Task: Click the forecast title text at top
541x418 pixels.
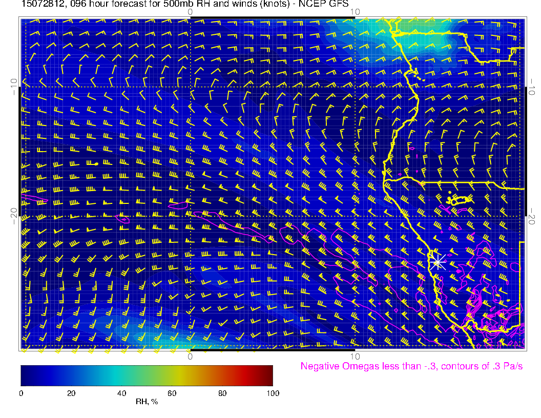Action: (185, 4)
